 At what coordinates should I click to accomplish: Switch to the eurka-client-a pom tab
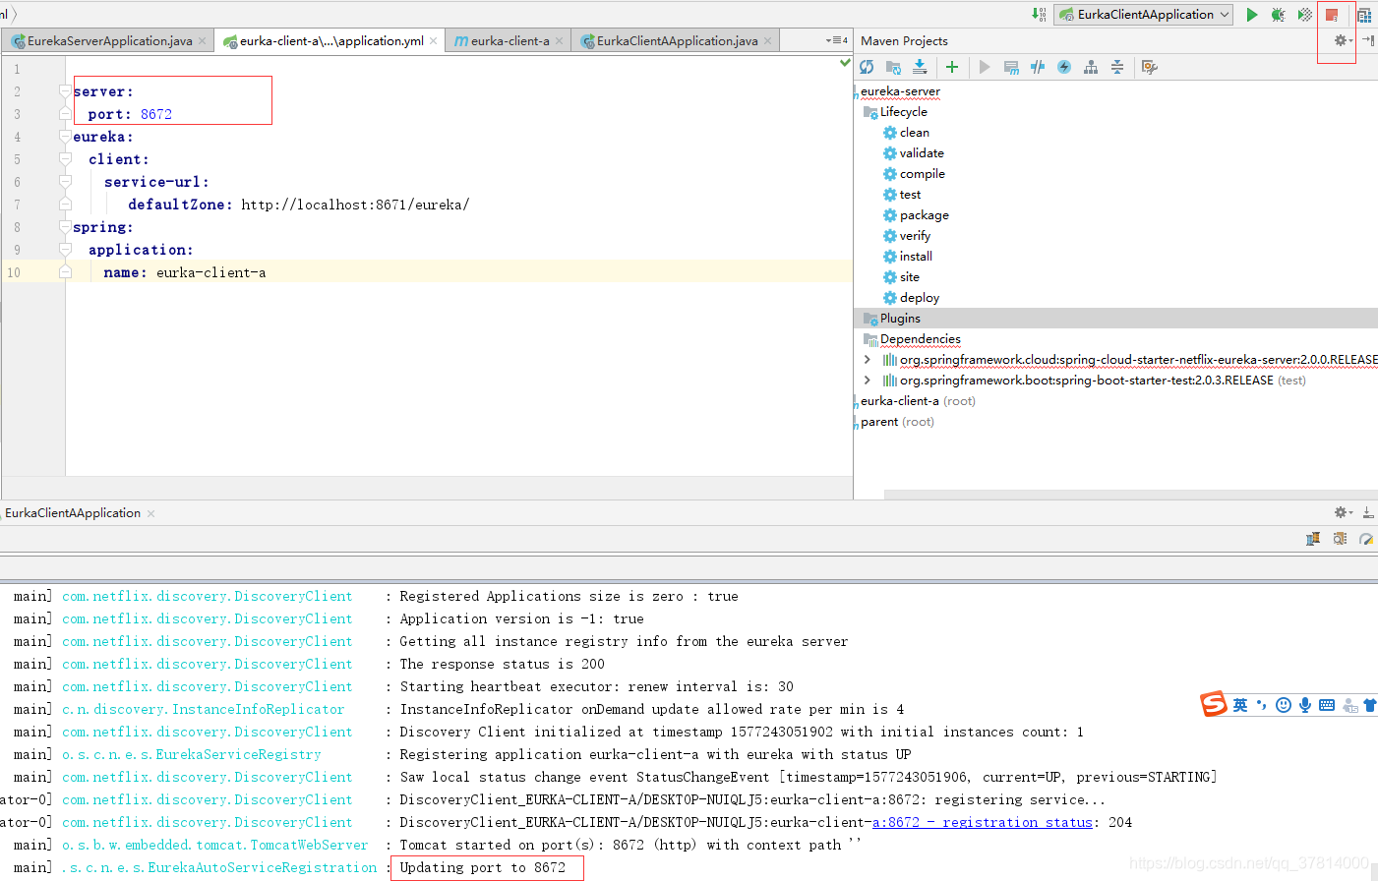[509, 40]
